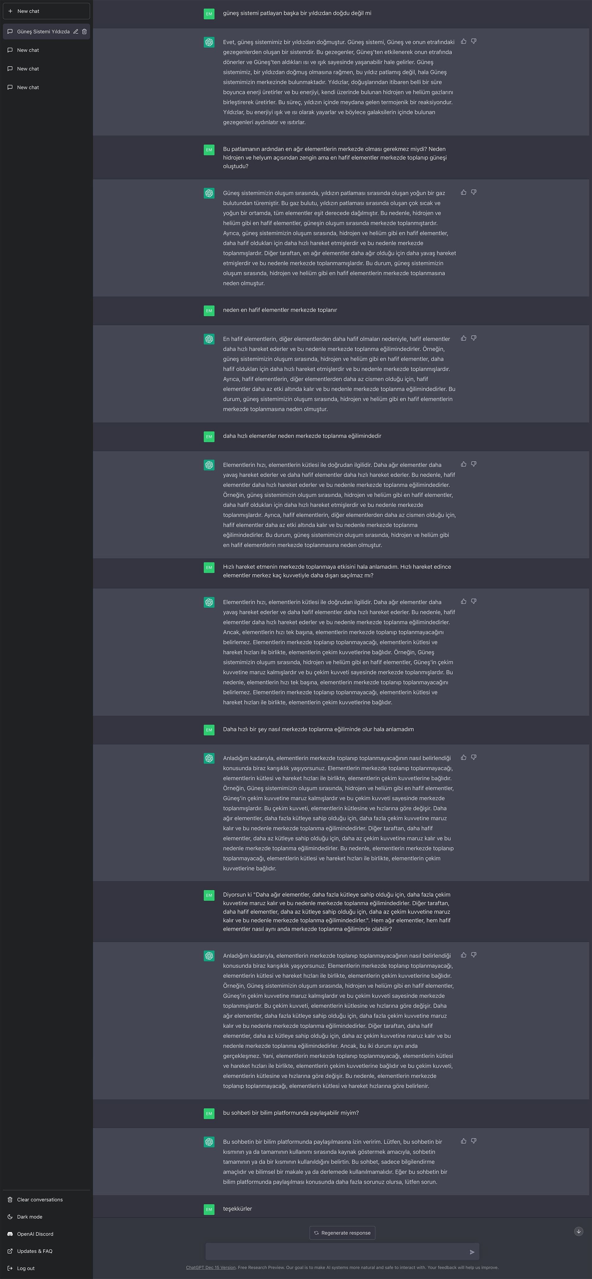592x1279 pixels.
Task: Click the ChatGPT Dec 15 Version link
Action: pos(211,1267)
